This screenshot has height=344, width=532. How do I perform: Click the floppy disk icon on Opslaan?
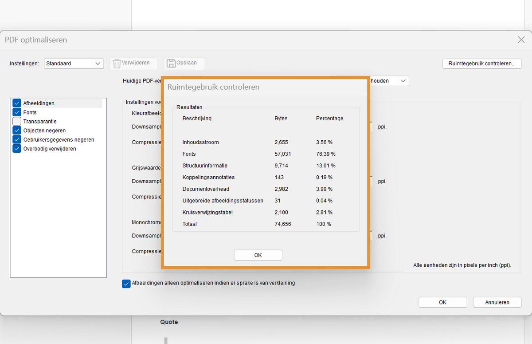point(171,63)
